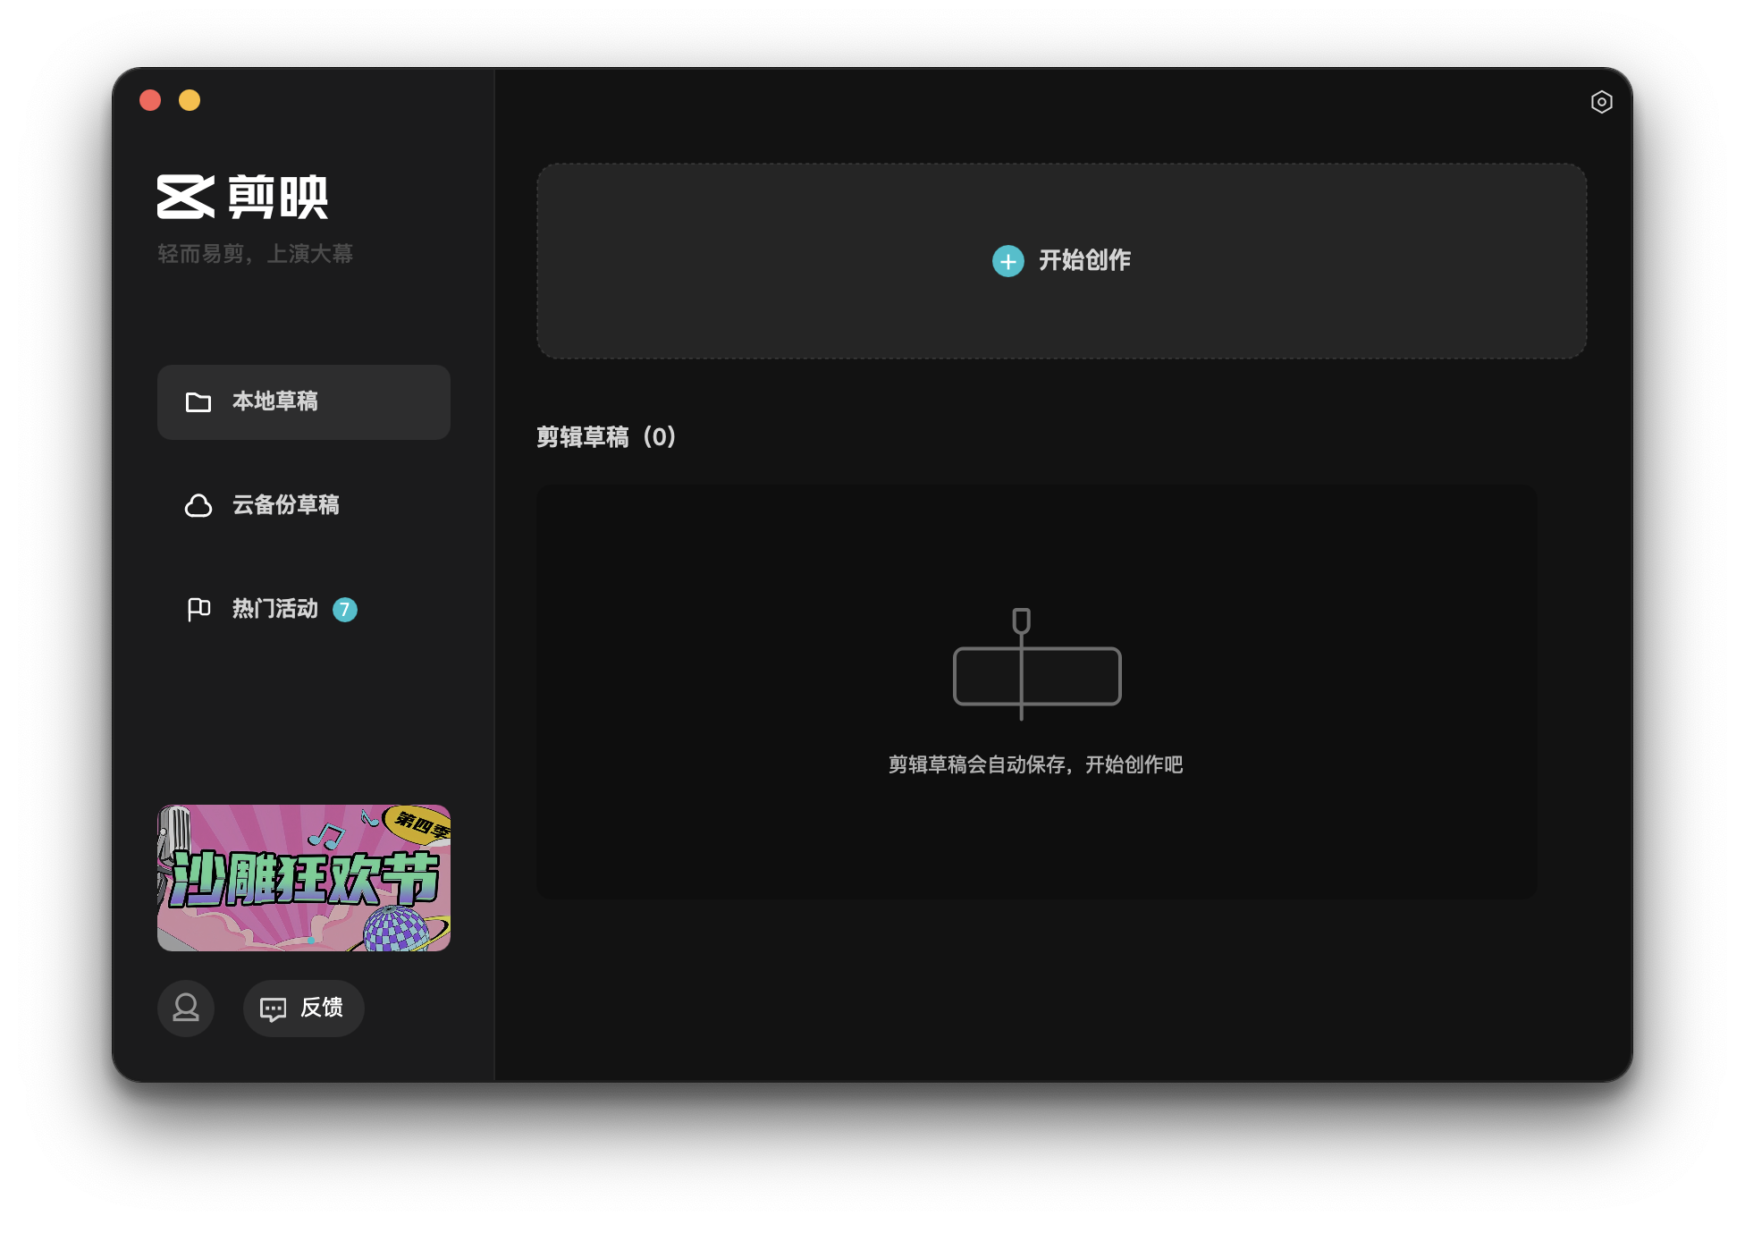Click the 反馈 feedback button

[303, 1008]
